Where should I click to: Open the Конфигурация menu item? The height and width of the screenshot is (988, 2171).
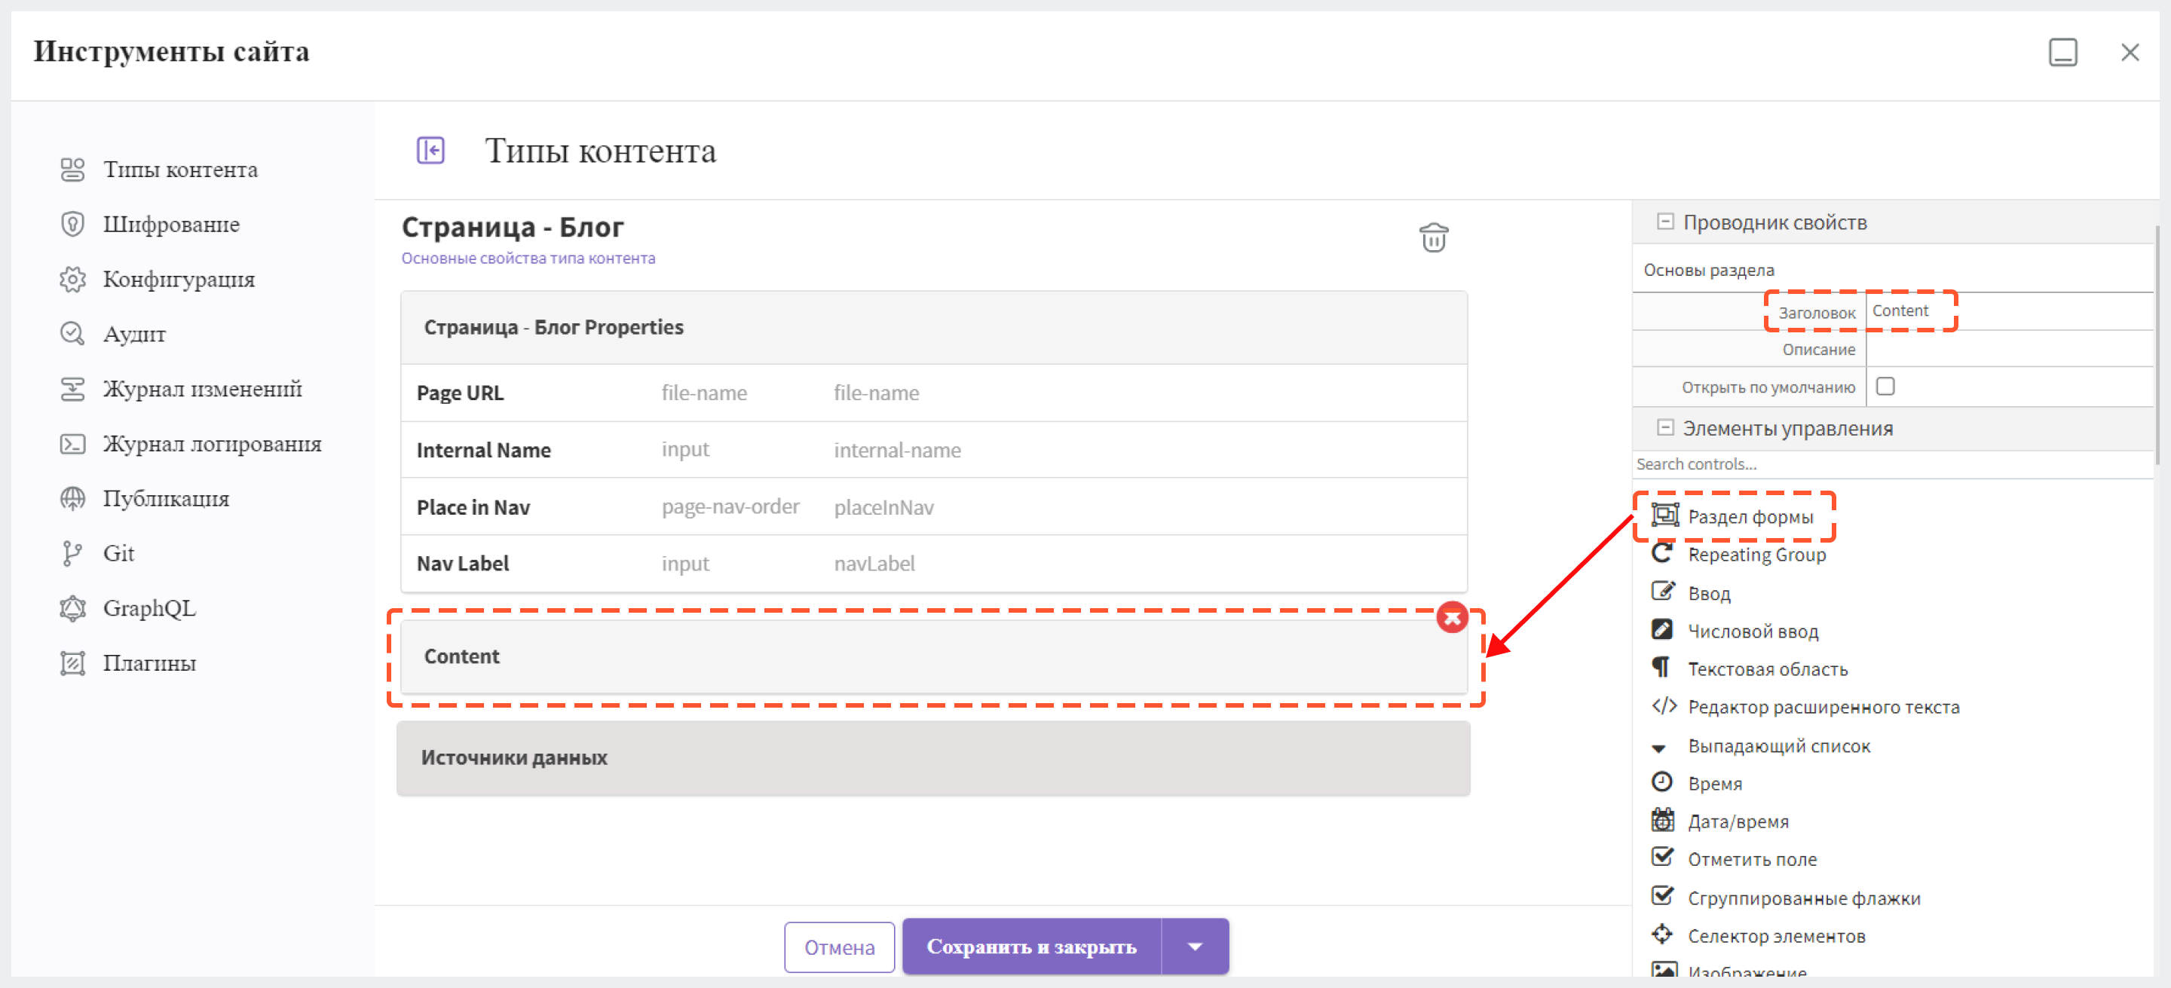[179, 279]
